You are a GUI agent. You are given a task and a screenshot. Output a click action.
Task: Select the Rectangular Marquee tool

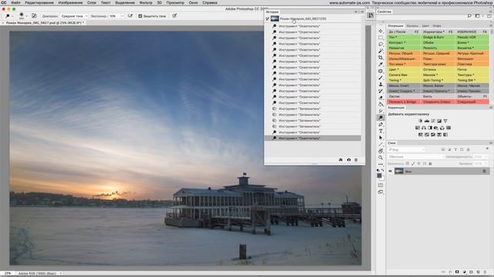[x=381, y=38]
